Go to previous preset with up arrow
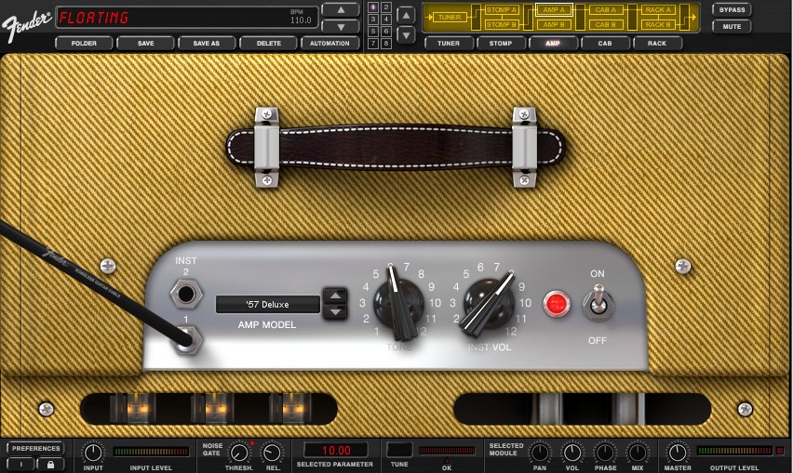The width and height of the screenshot is (793, 473). click(341, 9)
